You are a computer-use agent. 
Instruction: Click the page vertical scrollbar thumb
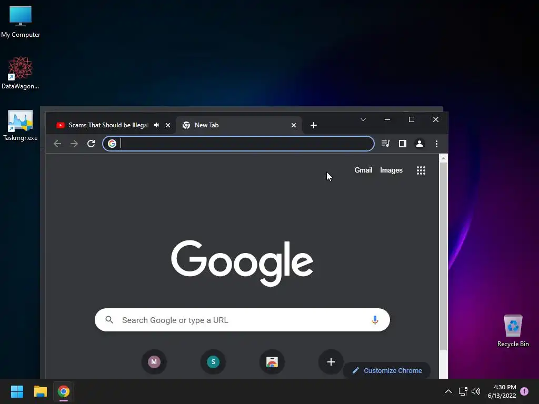coord(443,256)
